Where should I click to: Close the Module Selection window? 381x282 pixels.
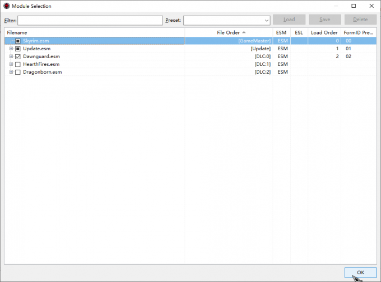point(371,6)
